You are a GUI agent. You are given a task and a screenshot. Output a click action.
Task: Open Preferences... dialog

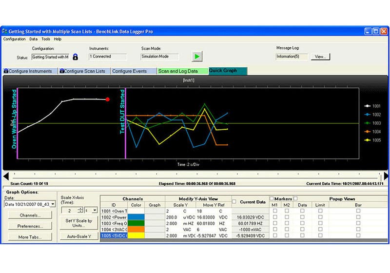point(30,226)
